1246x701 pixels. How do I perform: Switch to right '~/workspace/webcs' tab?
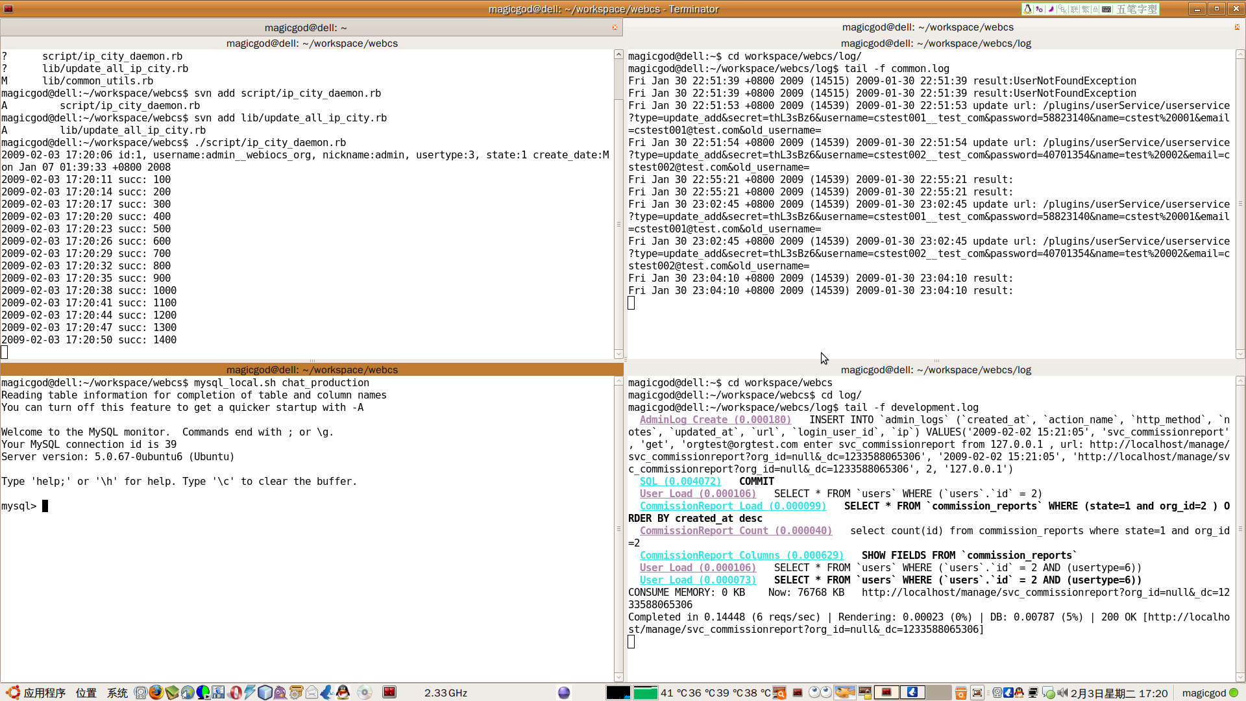click(927, 27)
